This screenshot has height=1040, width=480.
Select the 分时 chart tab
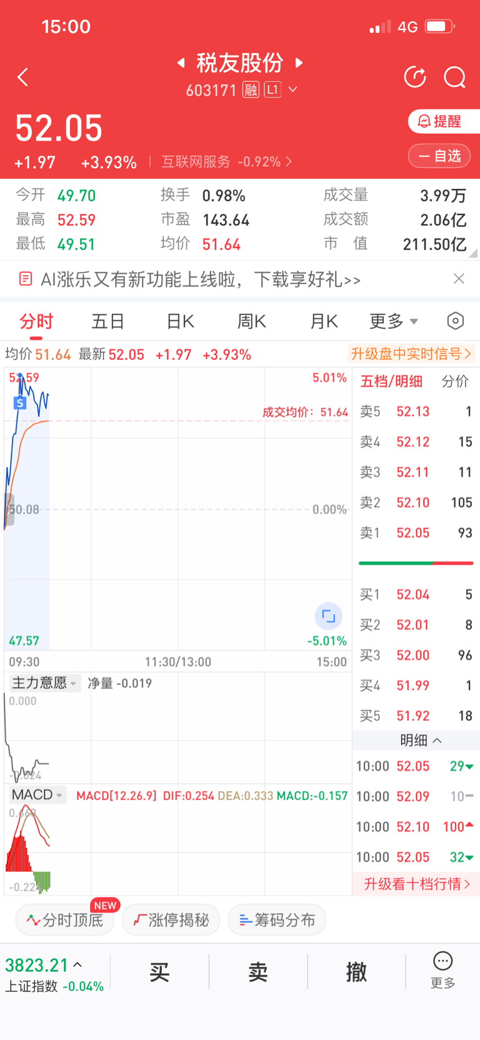(x=36, y=321)
